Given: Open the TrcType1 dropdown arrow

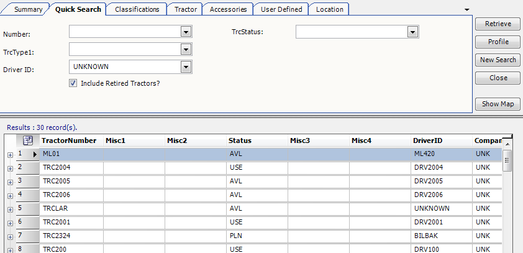Looking at the screenshot, I should click(x=184, y=48).
